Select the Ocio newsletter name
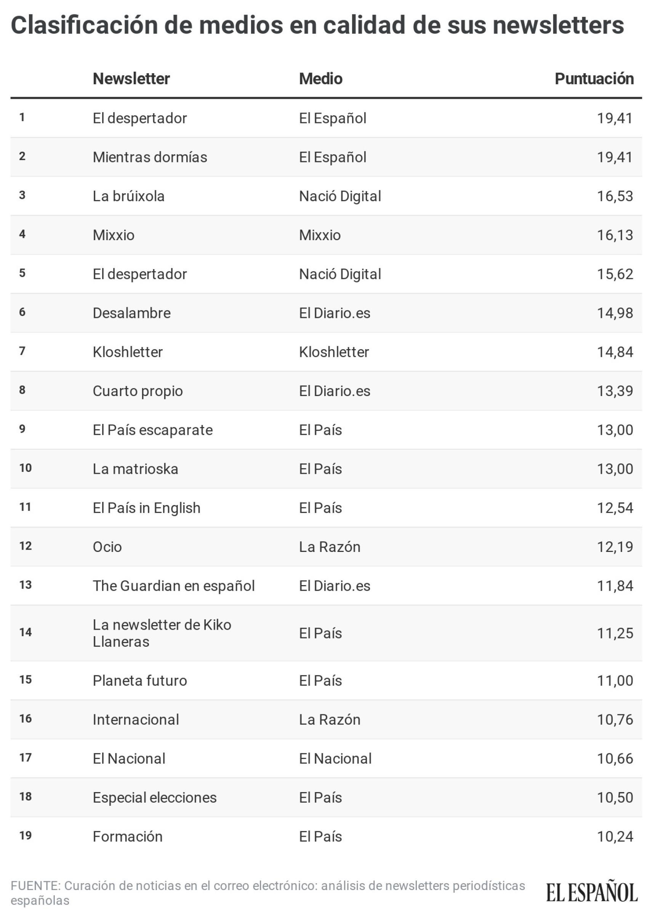650x919 pixels. pyautogui.click(x=107, y=547)
